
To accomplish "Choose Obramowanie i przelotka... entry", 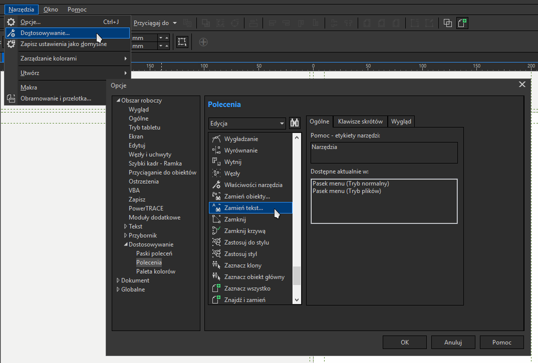I will [56, 98].
